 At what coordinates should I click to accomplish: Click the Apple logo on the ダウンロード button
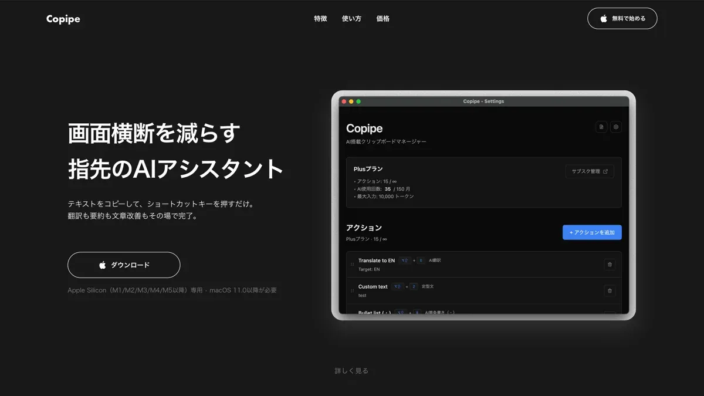(x=103, y=265)
